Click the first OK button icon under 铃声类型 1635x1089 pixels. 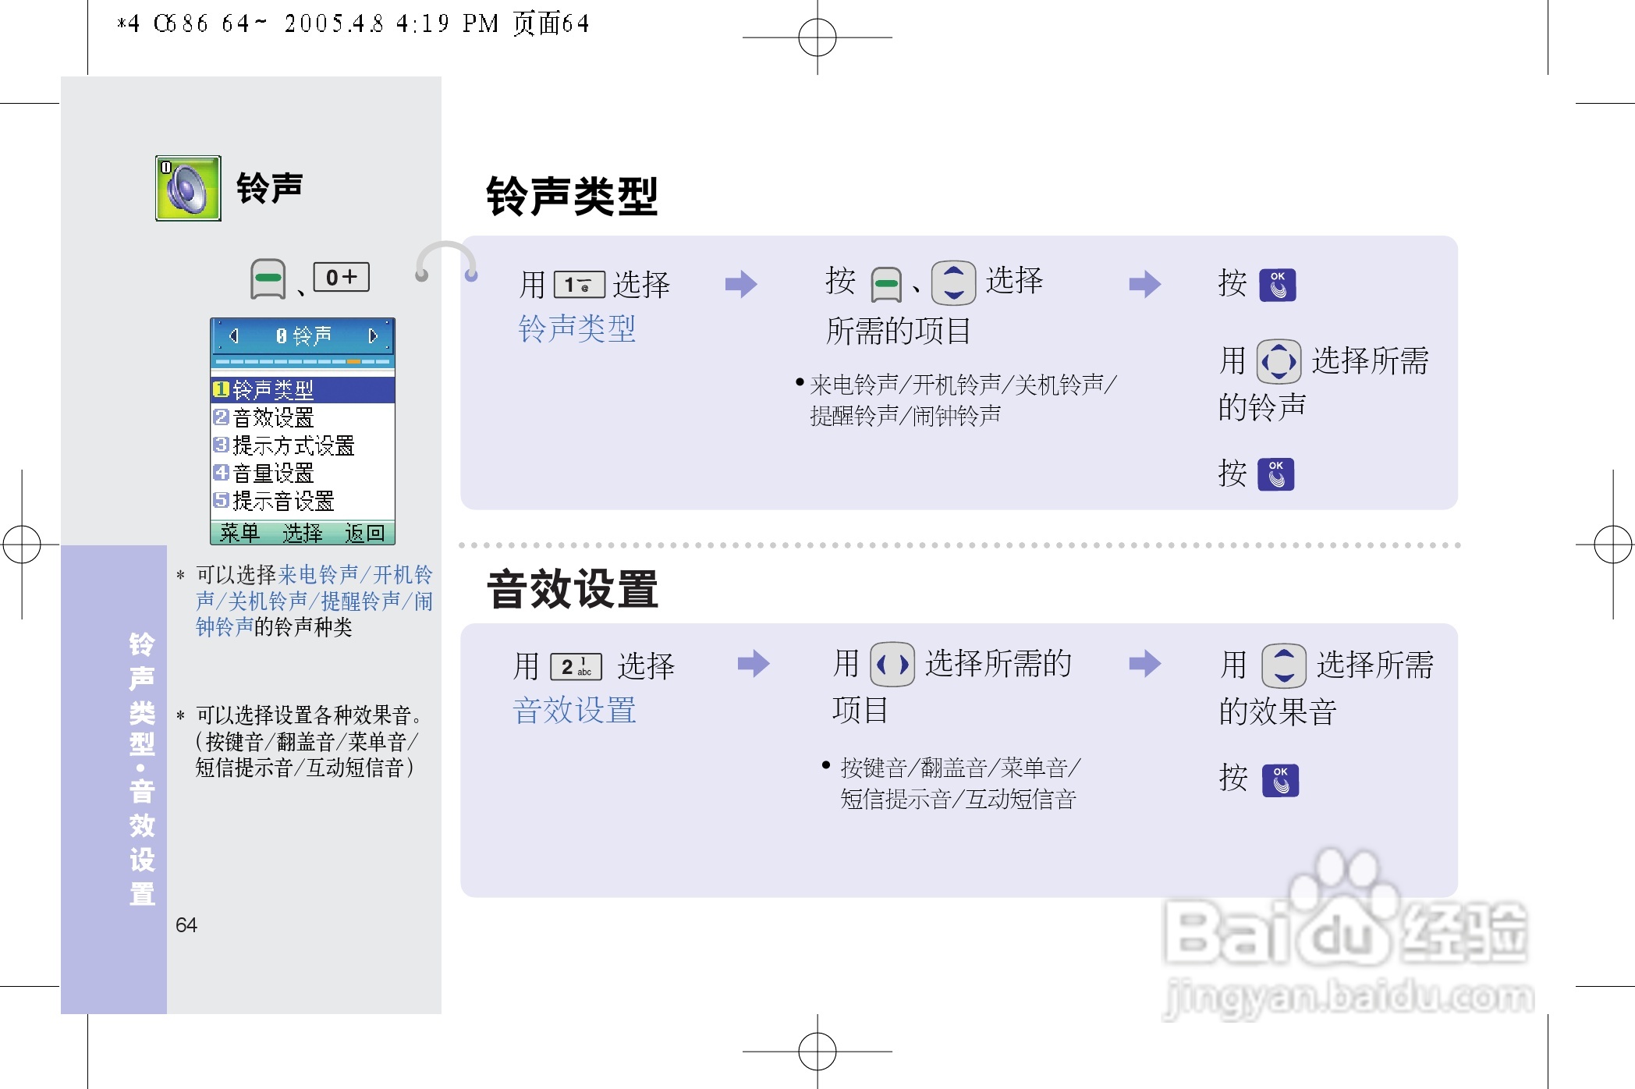click(x=1277, y=285)
